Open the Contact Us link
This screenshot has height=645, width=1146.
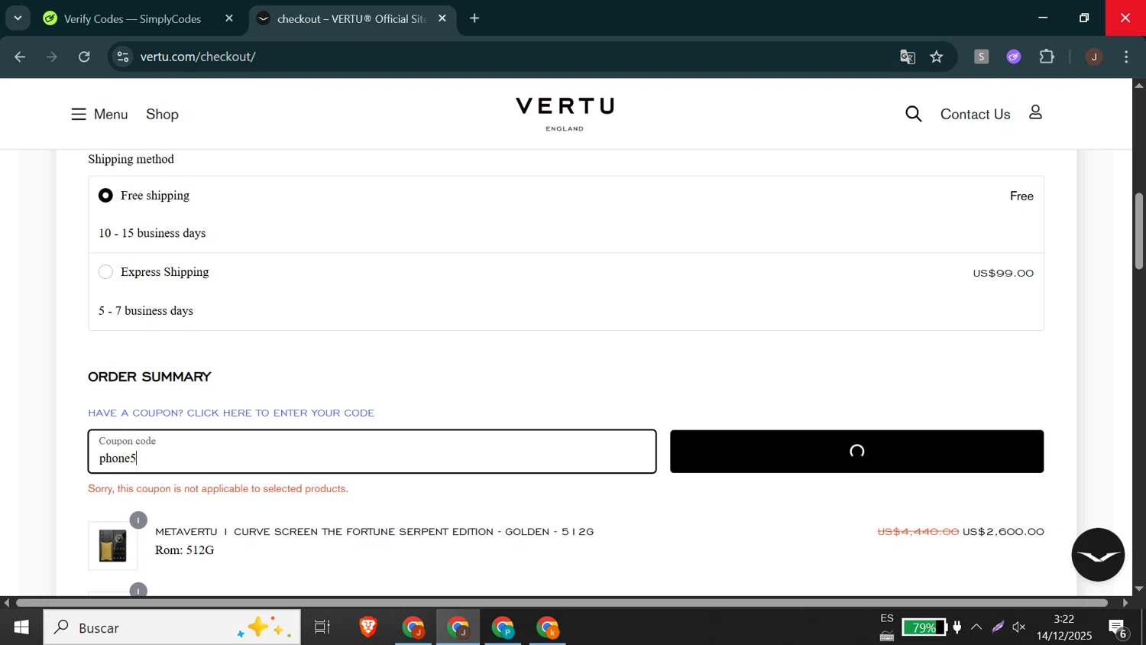pyautogui.click(x=975, y=114)
